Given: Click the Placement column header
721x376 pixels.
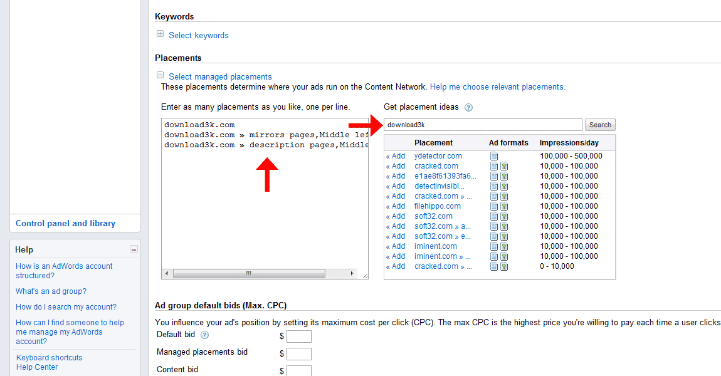Looking at the screenshot, I should (x=434, y=143).
